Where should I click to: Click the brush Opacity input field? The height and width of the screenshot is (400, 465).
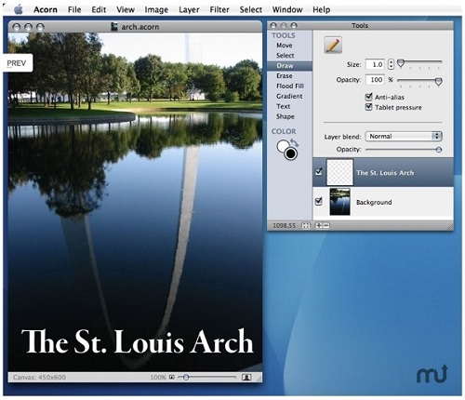pyautogui.click(x=375, y=80)
